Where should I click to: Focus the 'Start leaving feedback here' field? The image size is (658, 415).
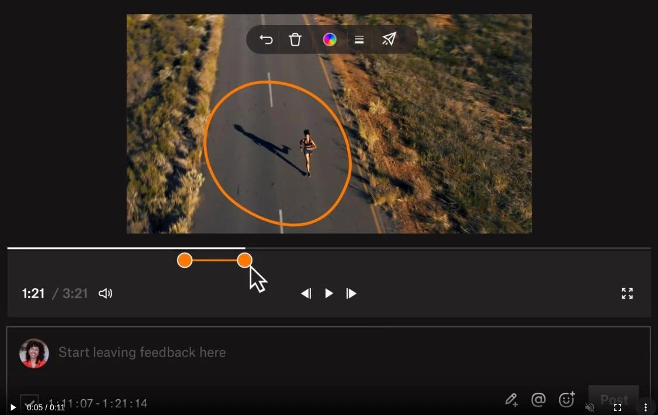(x=142, y=352)
